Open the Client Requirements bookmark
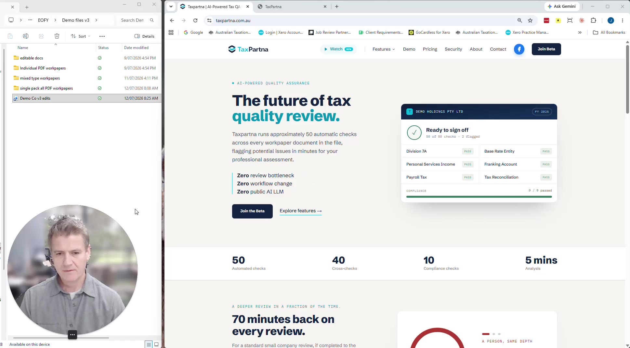The width and height of the screenshot is (630, 348). (x=381, y=32)
